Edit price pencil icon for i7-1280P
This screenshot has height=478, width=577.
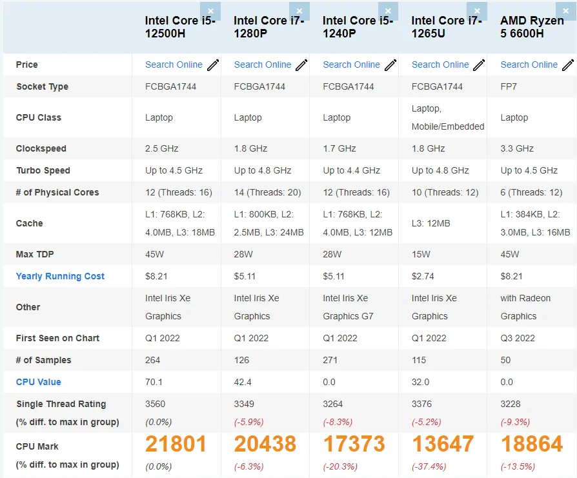(x=302, y=65)
